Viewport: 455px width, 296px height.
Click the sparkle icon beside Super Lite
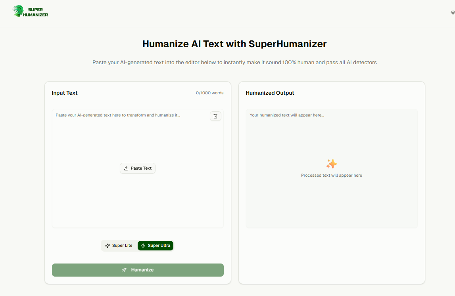(108, 246)
